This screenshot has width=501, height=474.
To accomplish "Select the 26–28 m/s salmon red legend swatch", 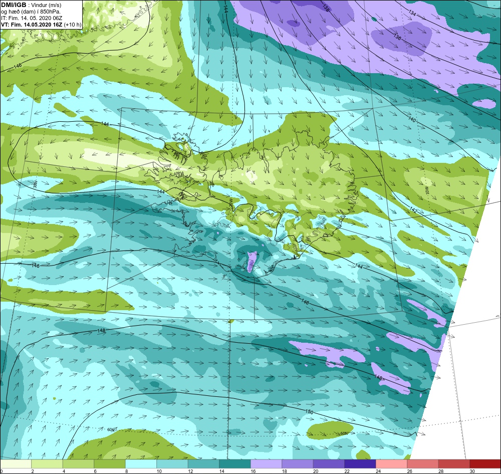I will [x=423, y=464].
